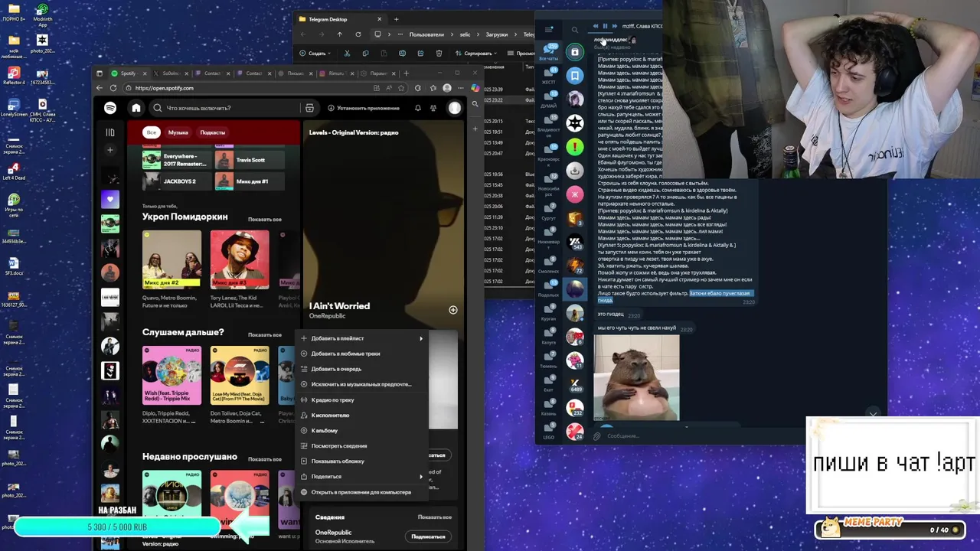The width and height of the screenshot is (980, 551).
Task: Click rename icon in Explorer toolbar
Action: pyautogui.click(x=402, y=54)
